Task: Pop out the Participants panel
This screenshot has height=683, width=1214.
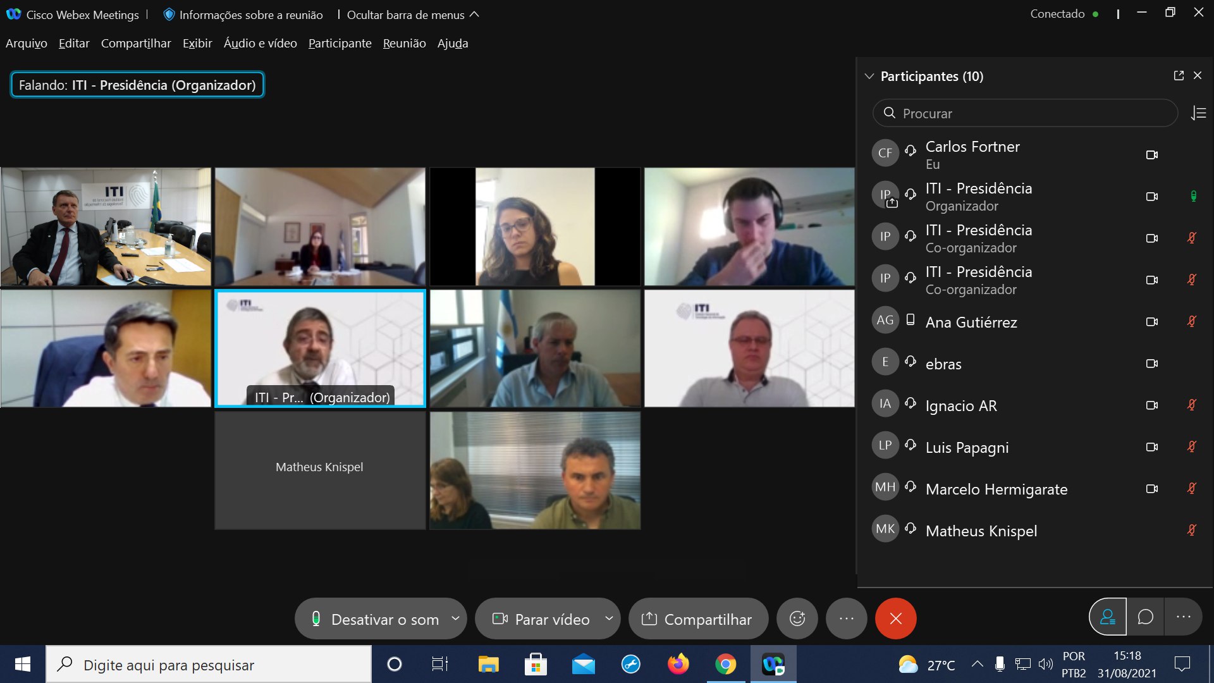Action: click(1179, 76)
